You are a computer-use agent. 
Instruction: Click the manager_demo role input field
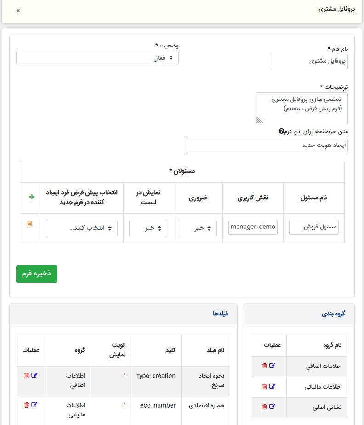tap(253, 227)
